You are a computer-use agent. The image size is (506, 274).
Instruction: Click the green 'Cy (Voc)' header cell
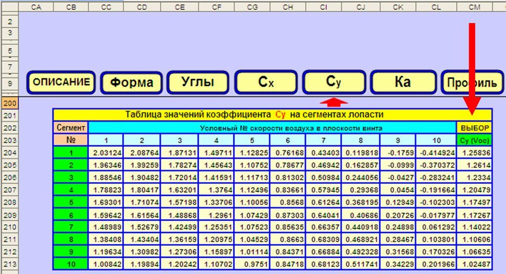point(475,140)
